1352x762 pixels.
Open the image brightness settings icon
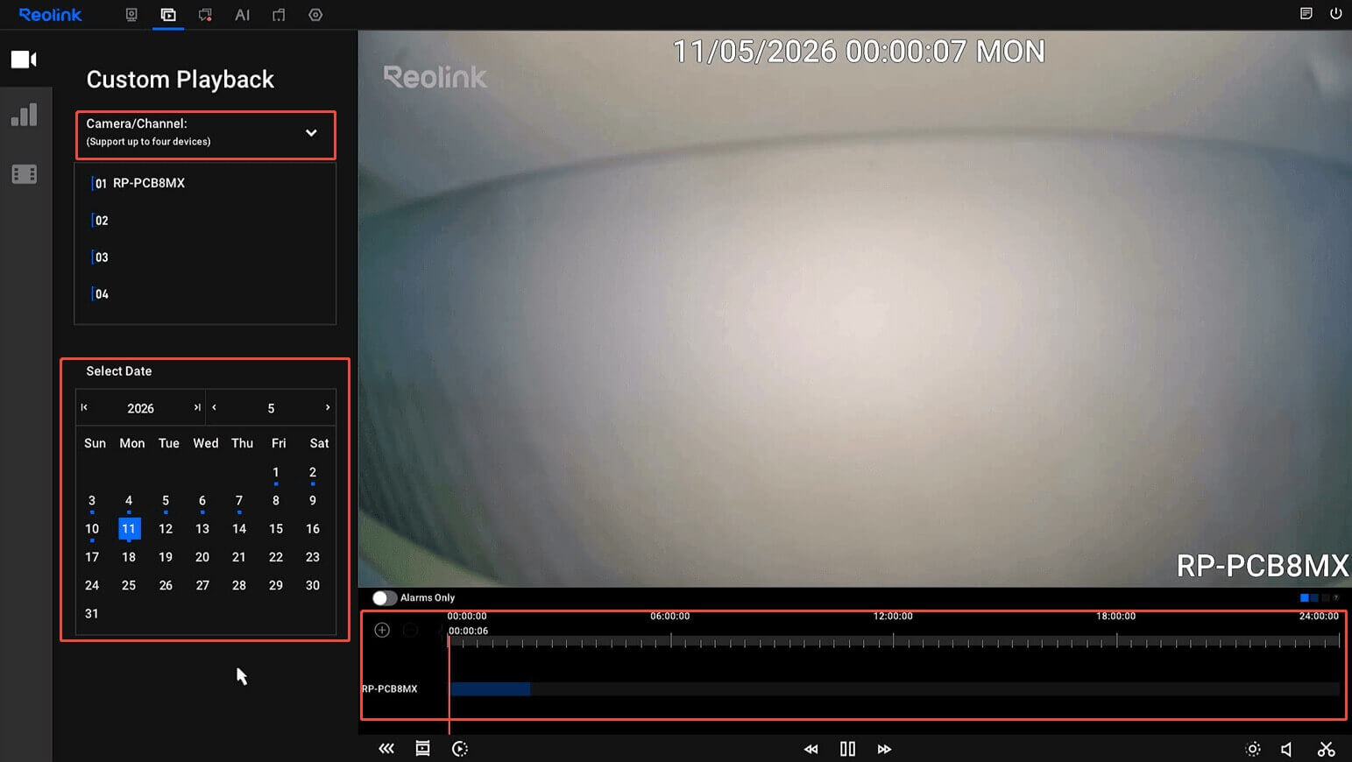[x=1253, y=749]
